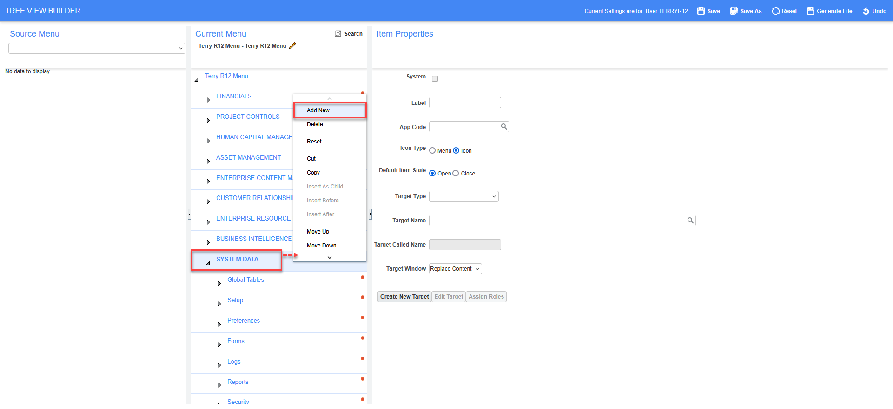Choose Copy from context menu

click(x=330, y=173)
